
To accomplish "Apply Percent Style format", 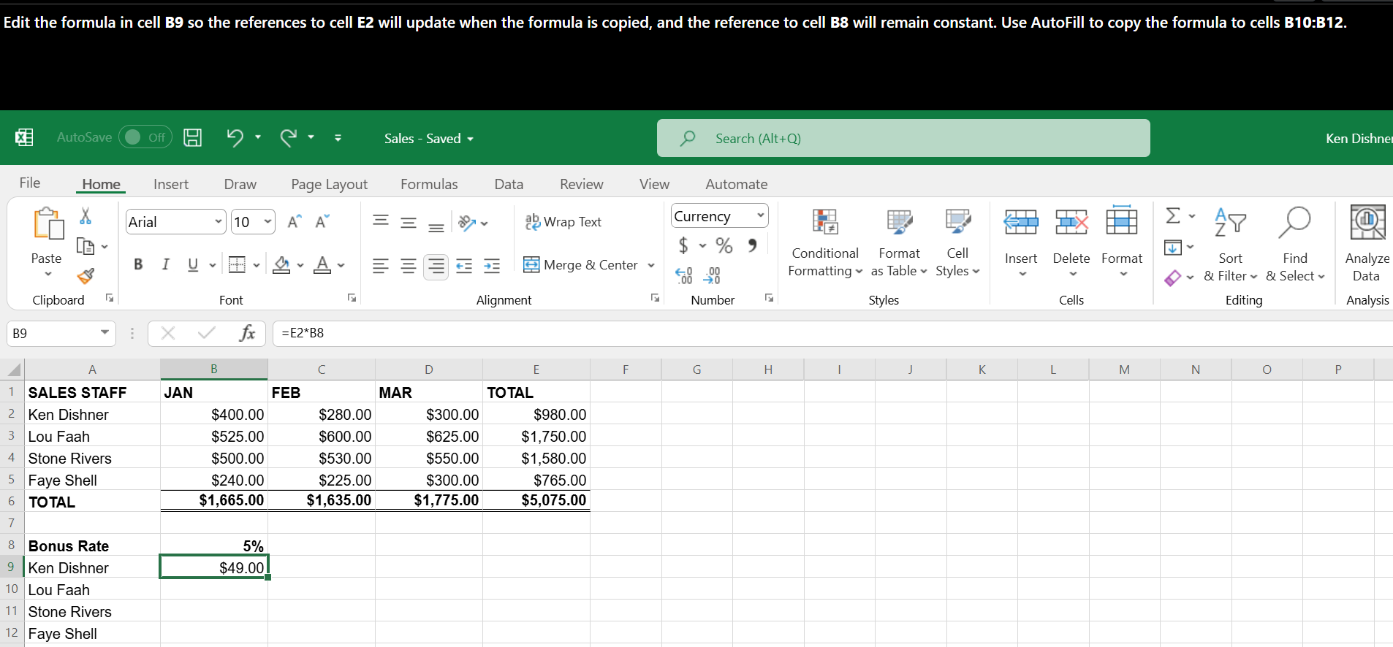I will click(724, 245).
